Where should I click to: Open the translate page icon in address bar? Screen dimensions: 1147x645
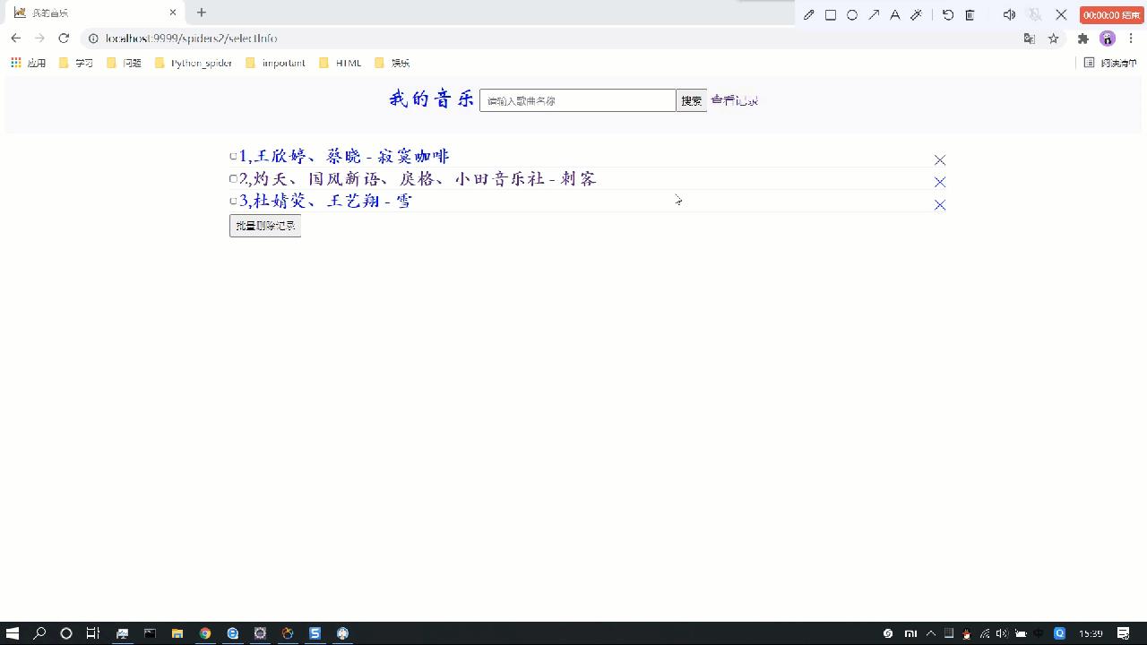[x=1029, y=39]
